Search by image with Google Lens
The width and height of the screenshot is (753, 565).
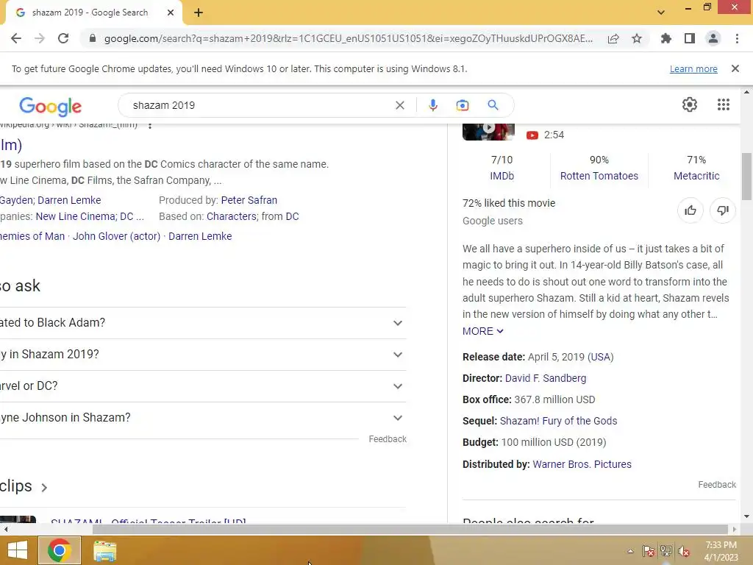[x=462, y=105]
